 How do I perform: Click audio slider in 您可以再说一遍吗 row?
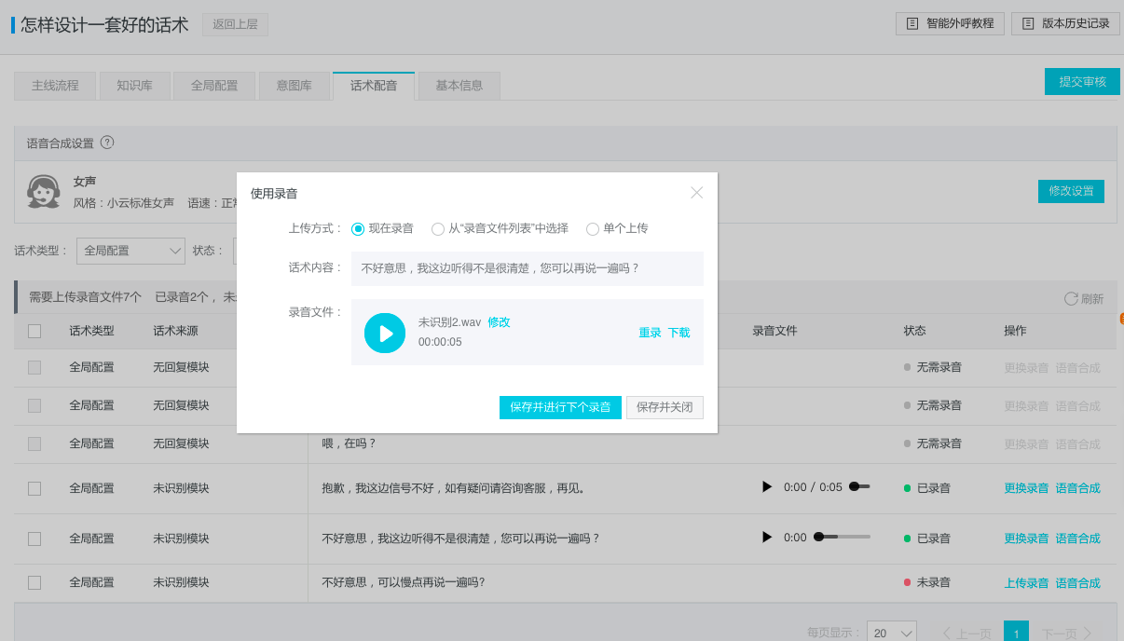842,537
